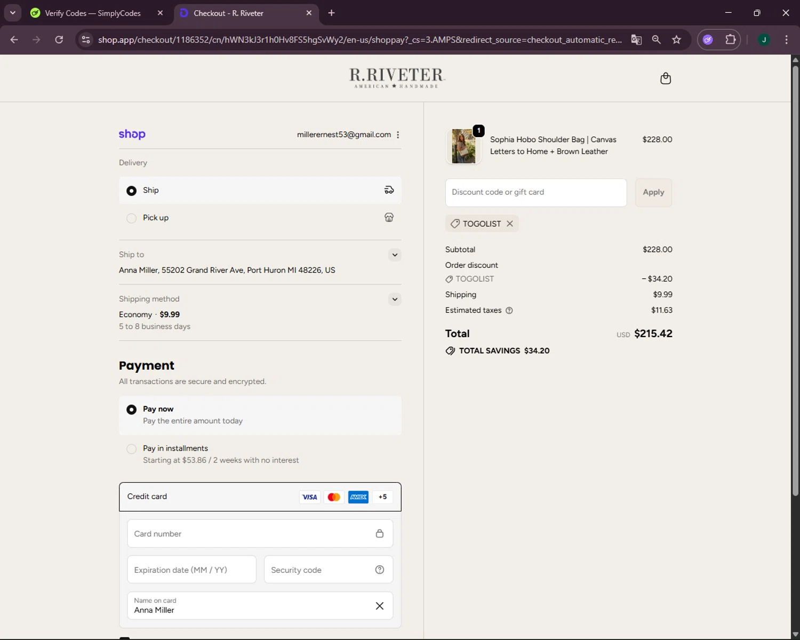Expand the Shipping method section
This screenshot has width=800, height=640.
(395, 299)
